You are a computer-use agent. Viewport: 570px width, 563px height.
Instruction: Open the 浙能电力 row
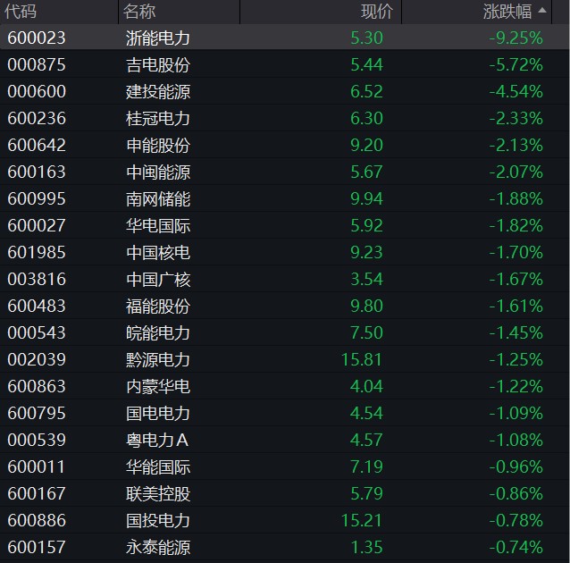(x=285, y=38)
